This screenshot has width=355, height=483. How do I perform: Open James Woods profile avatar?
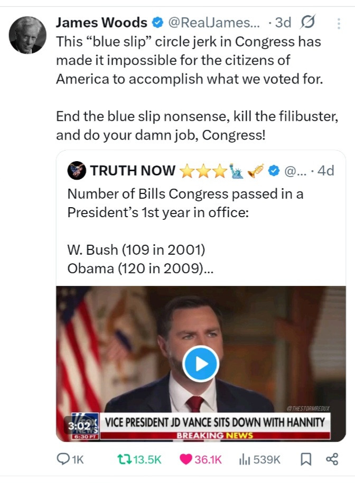[x=27, y=35]
